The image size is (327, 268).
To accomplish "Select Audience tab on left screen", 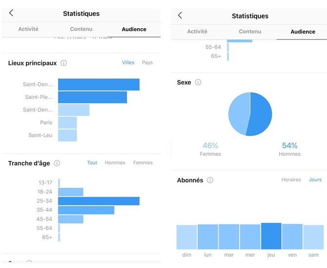I will pyautogui.click(x=134, y=29).
